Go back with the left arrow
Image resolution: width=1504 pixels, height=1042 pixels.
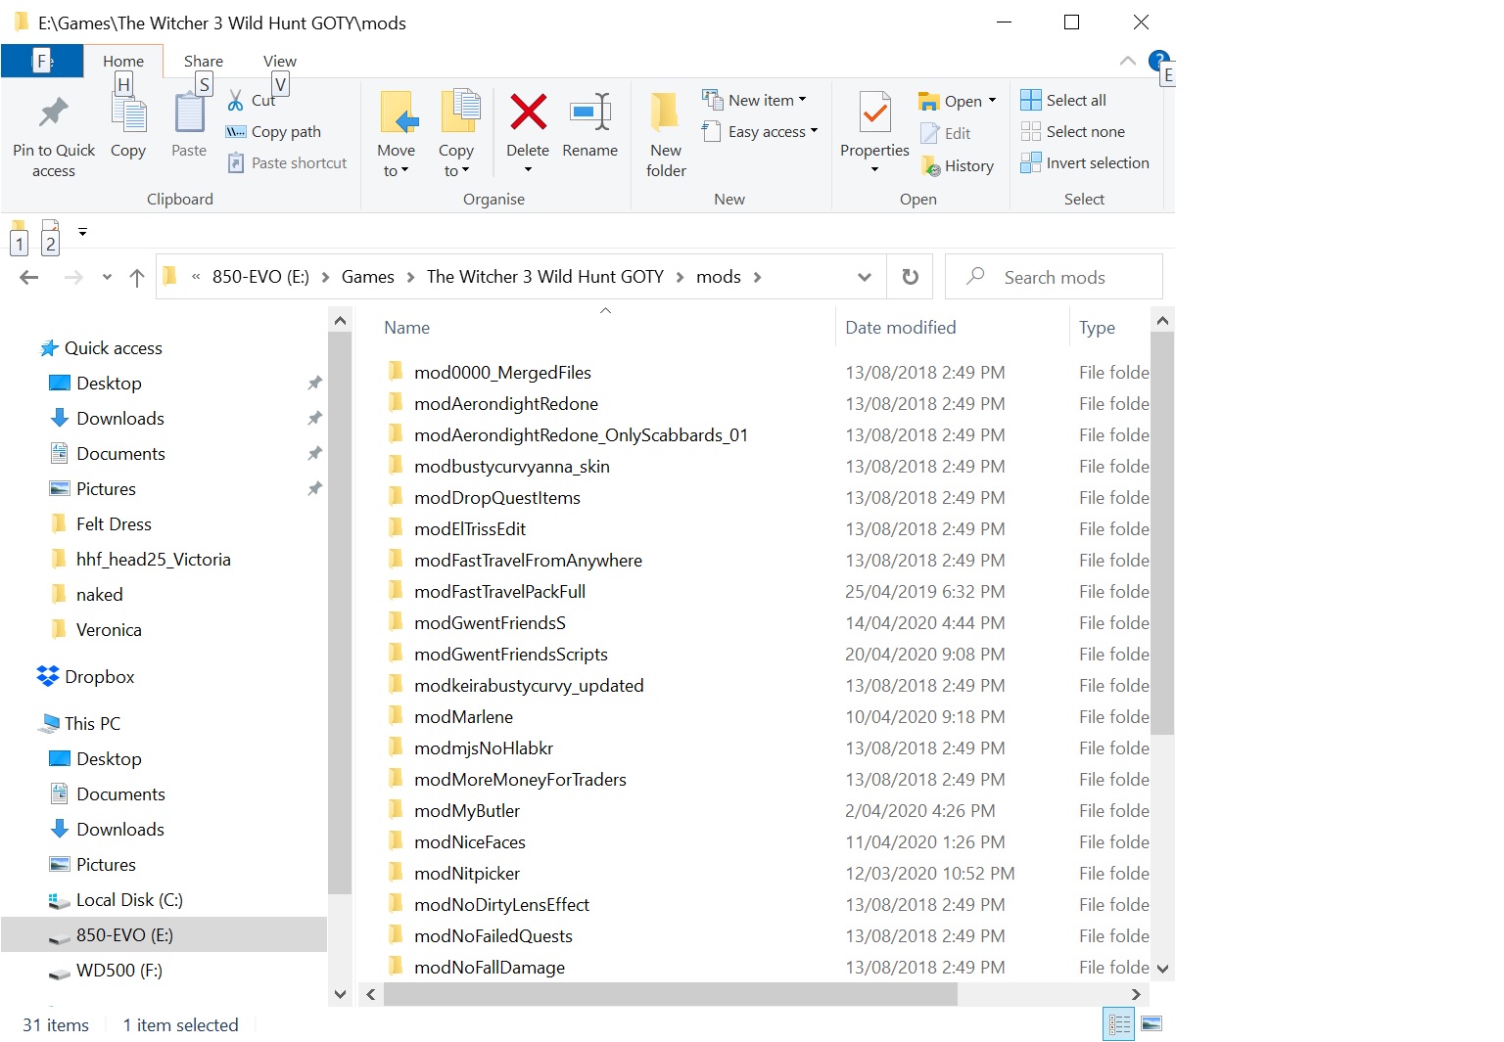tap(29, 277)
